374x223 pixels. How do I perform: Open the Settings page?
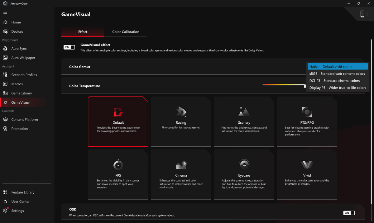[17, 211]
